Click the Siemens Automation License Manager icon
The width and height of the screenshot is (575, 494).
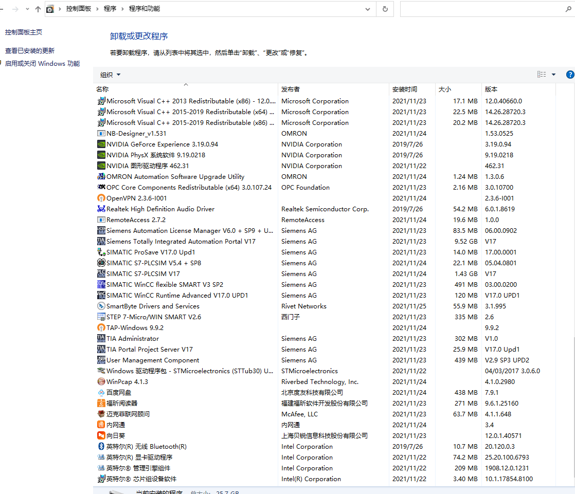[101, 230]
